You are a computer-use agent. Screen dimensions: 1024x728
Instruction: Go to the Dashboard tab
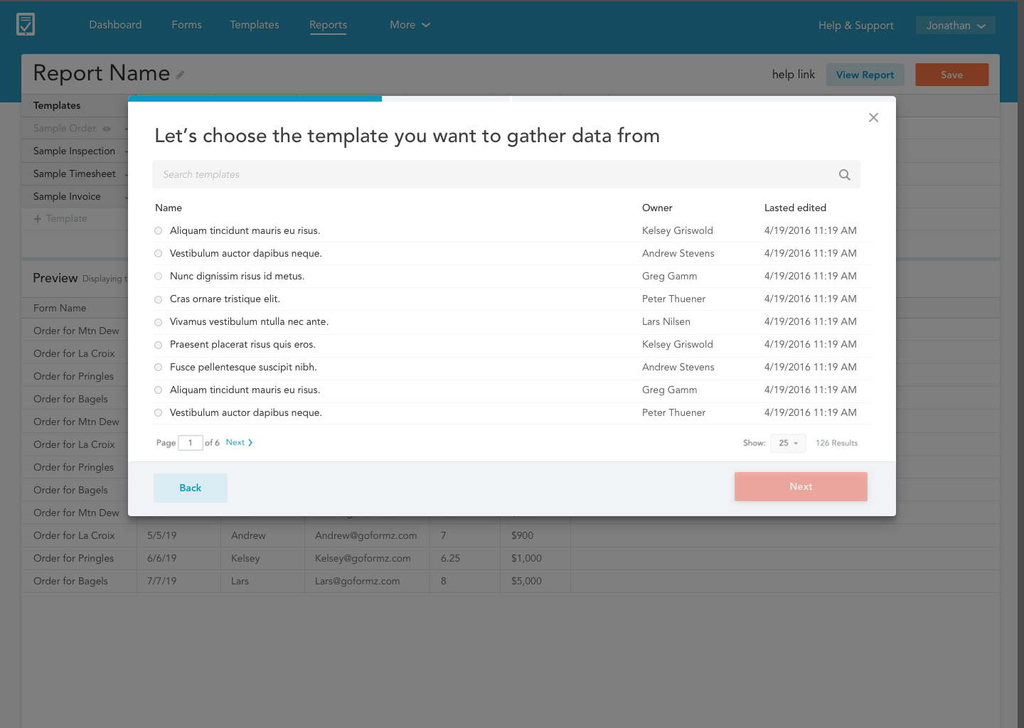(x=115, y=25)
